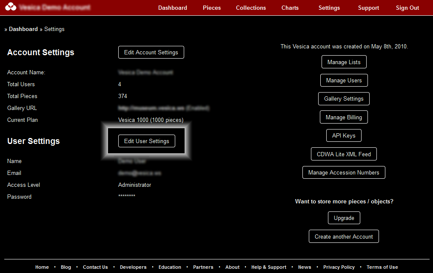Click the Current Plan label

point(23,120)
